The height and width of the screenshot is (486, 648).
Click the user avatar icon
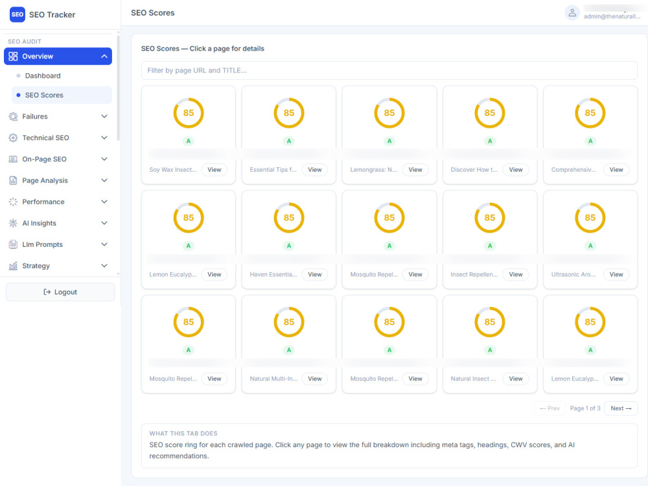pyautogui.click(x=572, y=13)
